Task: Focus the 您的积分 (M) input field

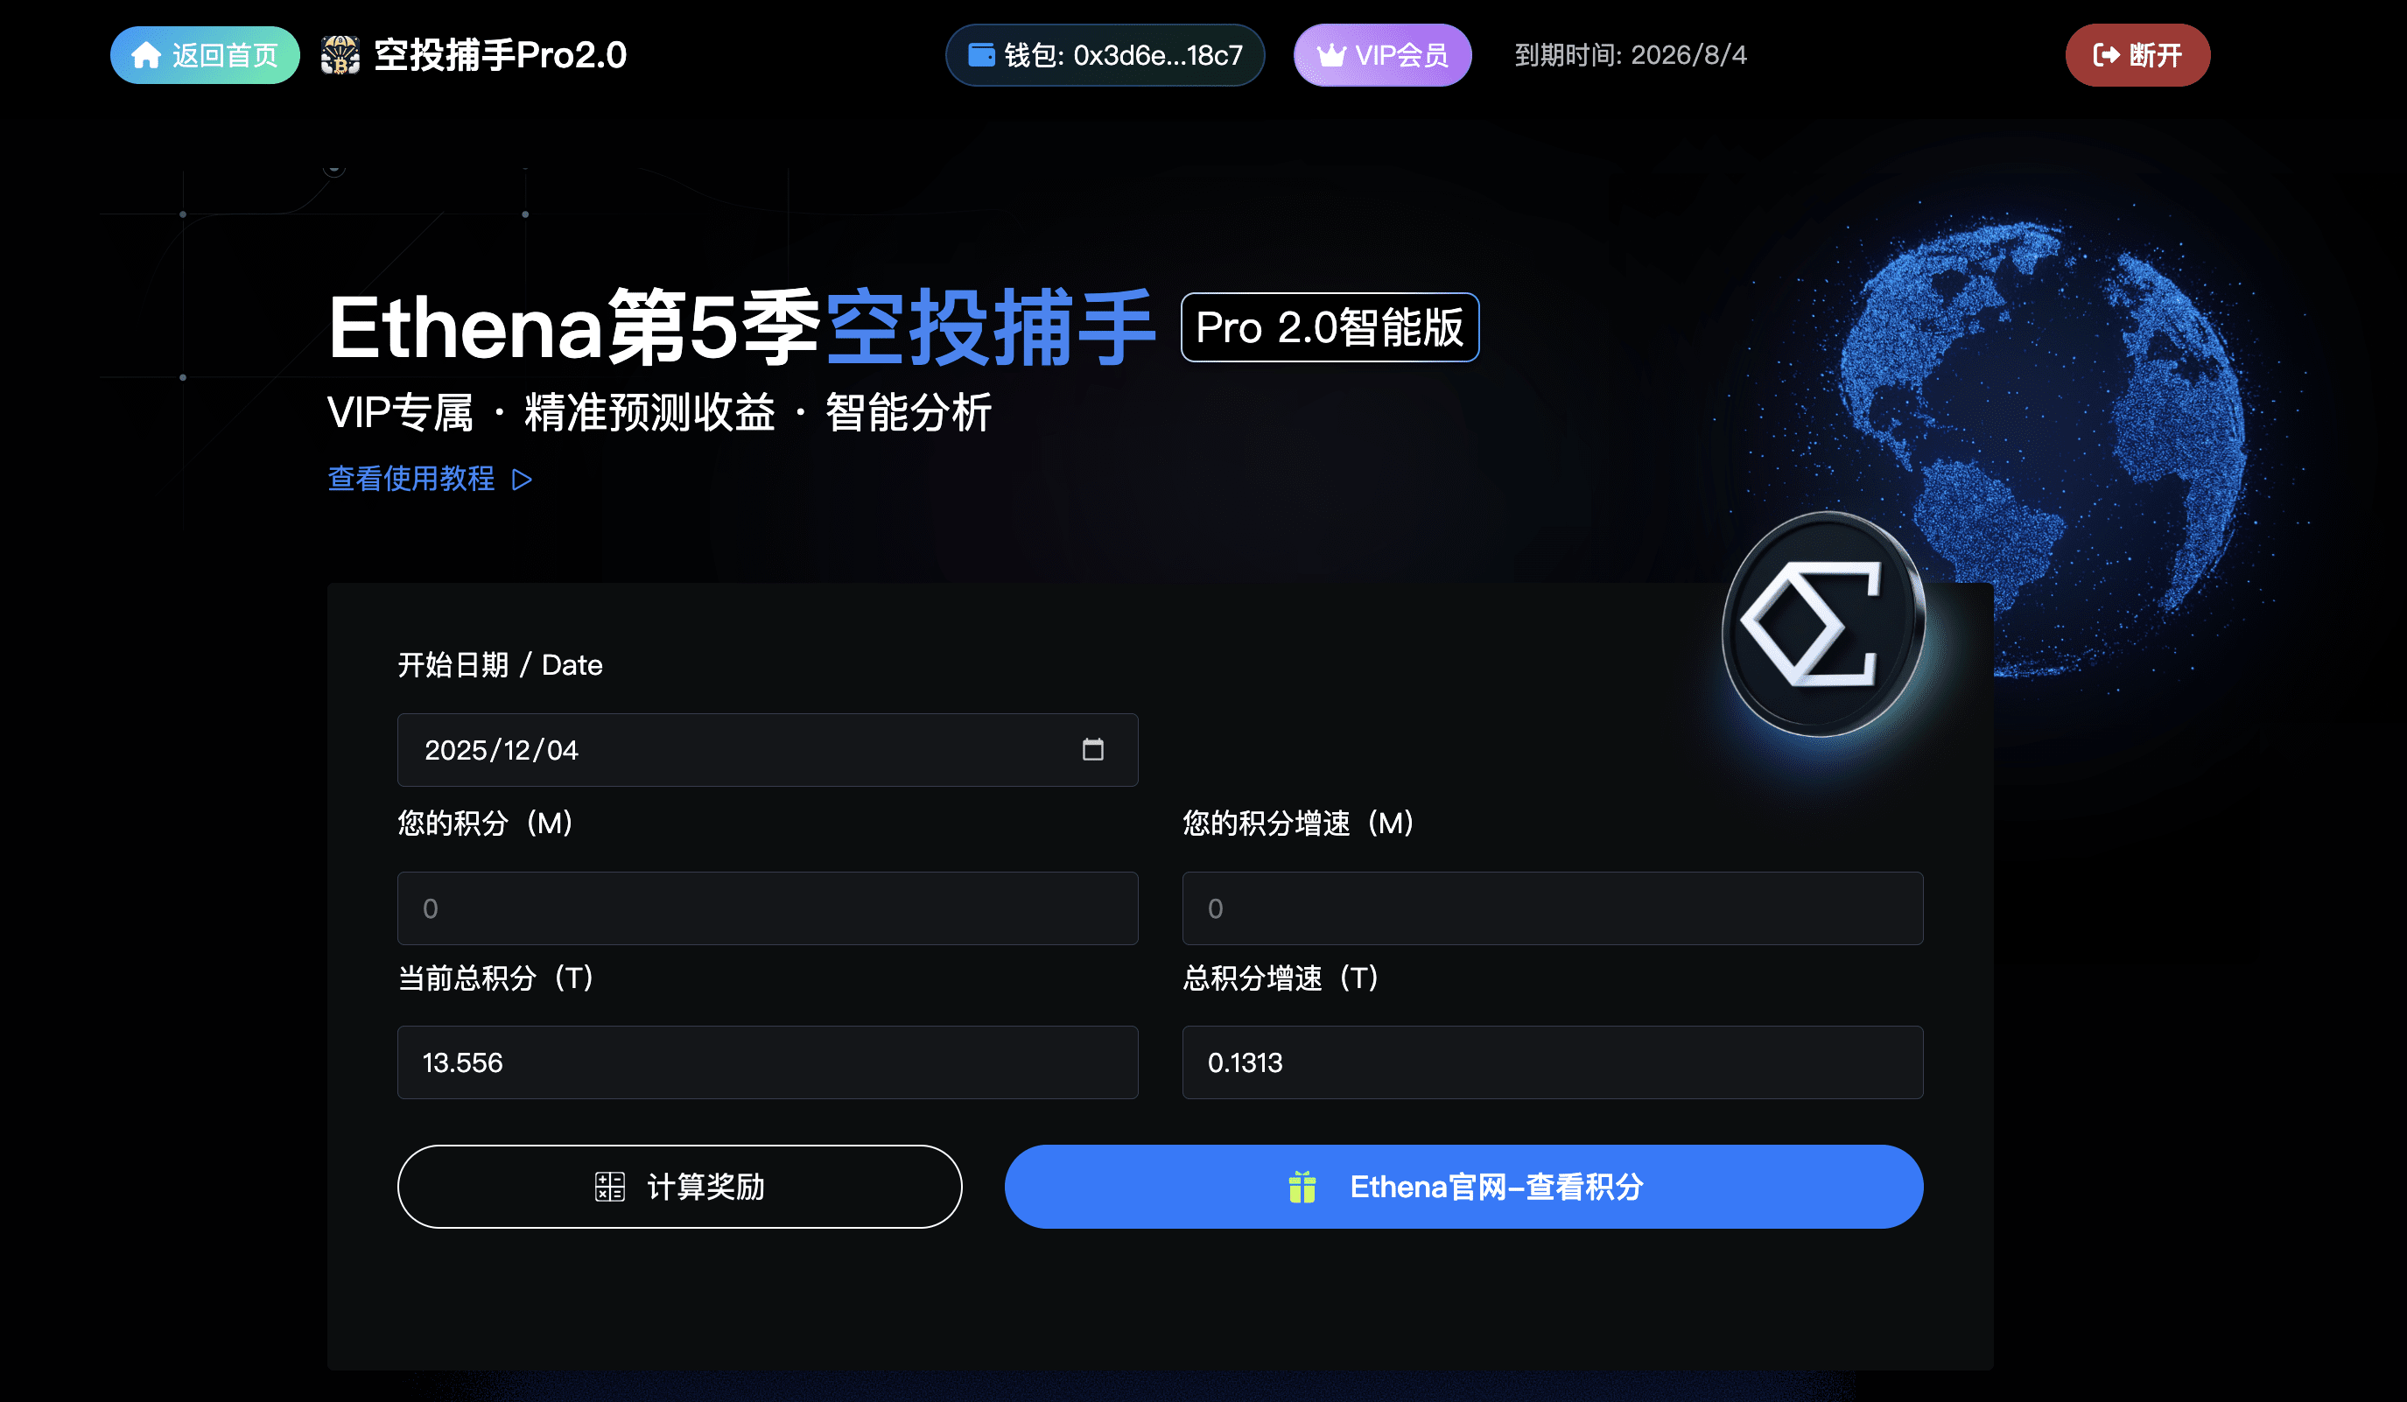Action: [767, 908]
